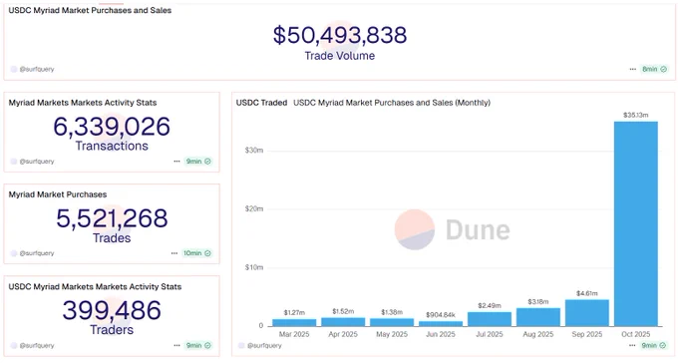Select the Mar 2025 bar in the chart

pos(294,323)
